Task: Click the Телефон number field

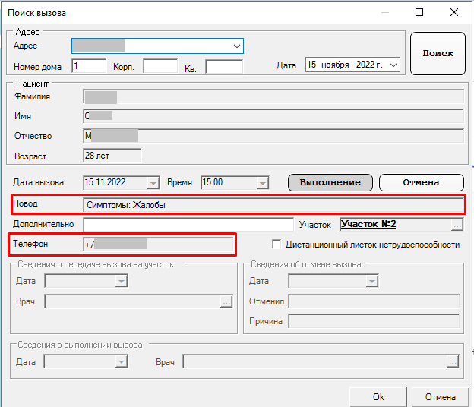Action: click(x=158, y=245)
